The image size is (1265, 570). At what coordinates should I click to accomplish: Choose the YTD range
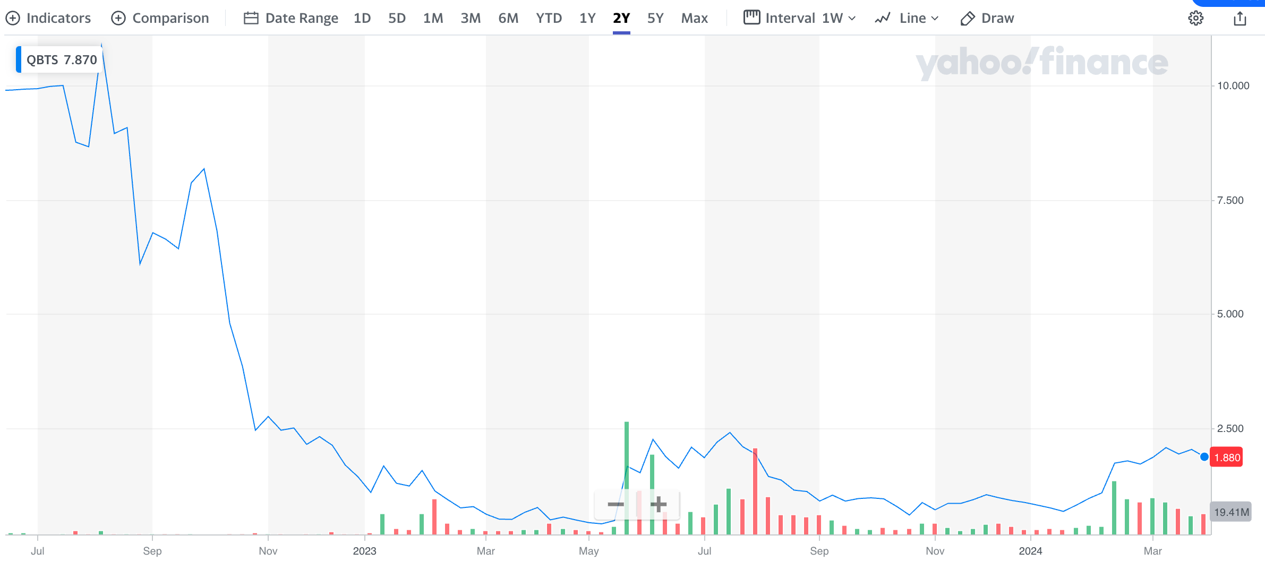549,18
